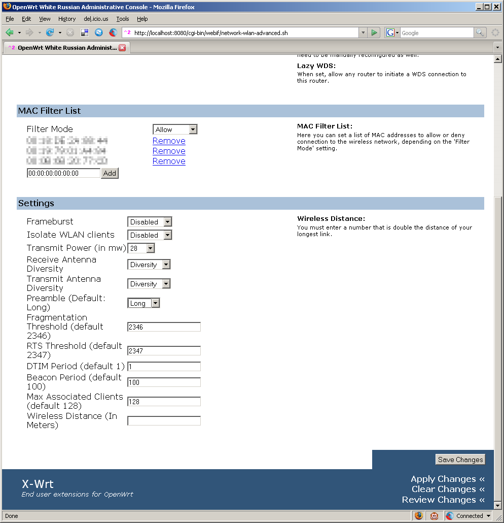
Task: Click the Beacon Period input field
Action: [x=164, y=382]
